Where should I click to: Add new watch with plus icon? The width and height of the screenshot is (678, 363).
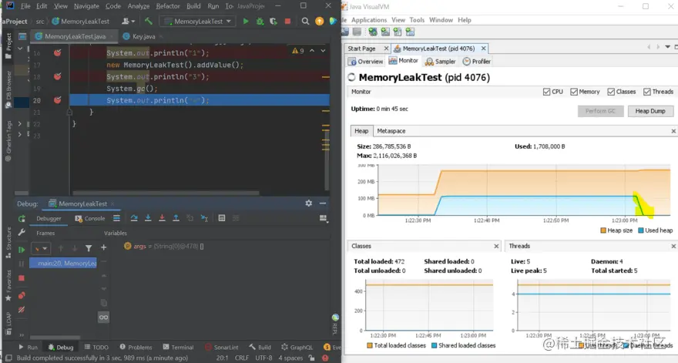pos(103,247)
